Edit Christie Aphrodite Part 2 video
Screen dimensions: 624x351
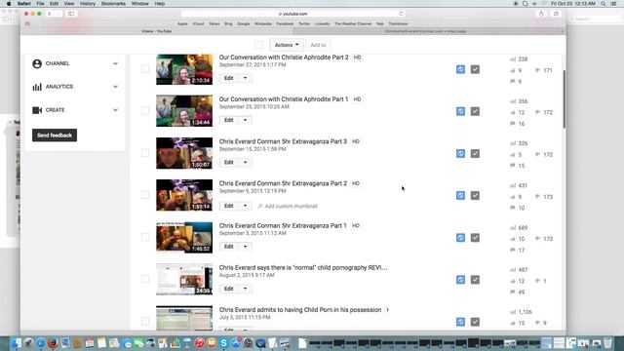(229, 78)
